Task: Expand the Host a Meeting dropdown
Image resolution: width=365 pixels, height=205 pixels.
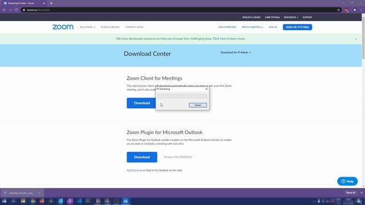Action: [x=252, y=27]
